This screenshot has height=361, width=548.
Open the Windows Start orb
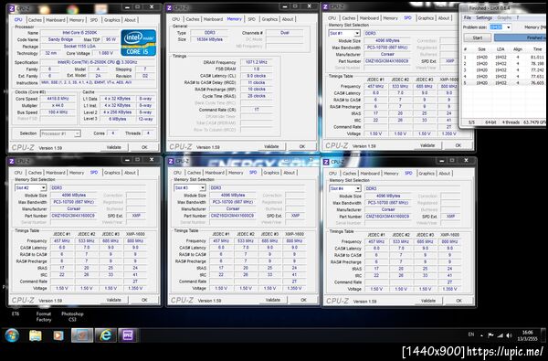tap(12, 335)
